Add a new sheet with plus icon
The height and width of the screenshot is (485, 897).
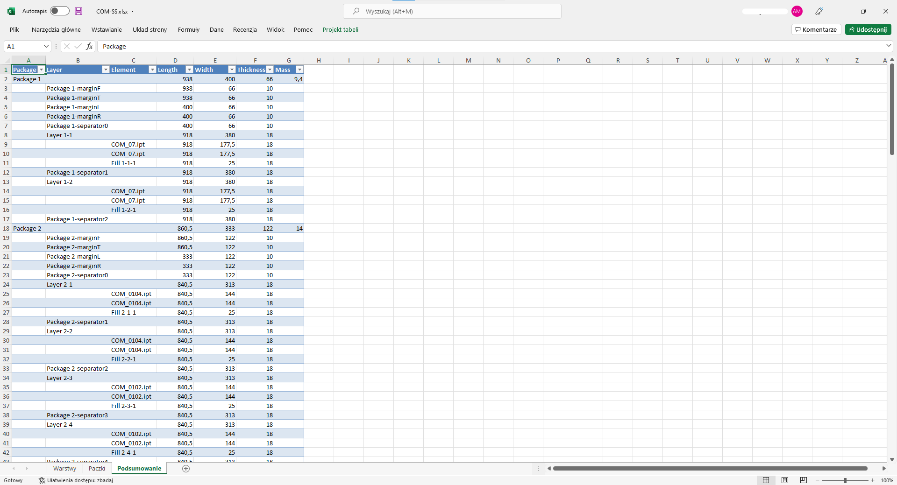pos(186,469)
